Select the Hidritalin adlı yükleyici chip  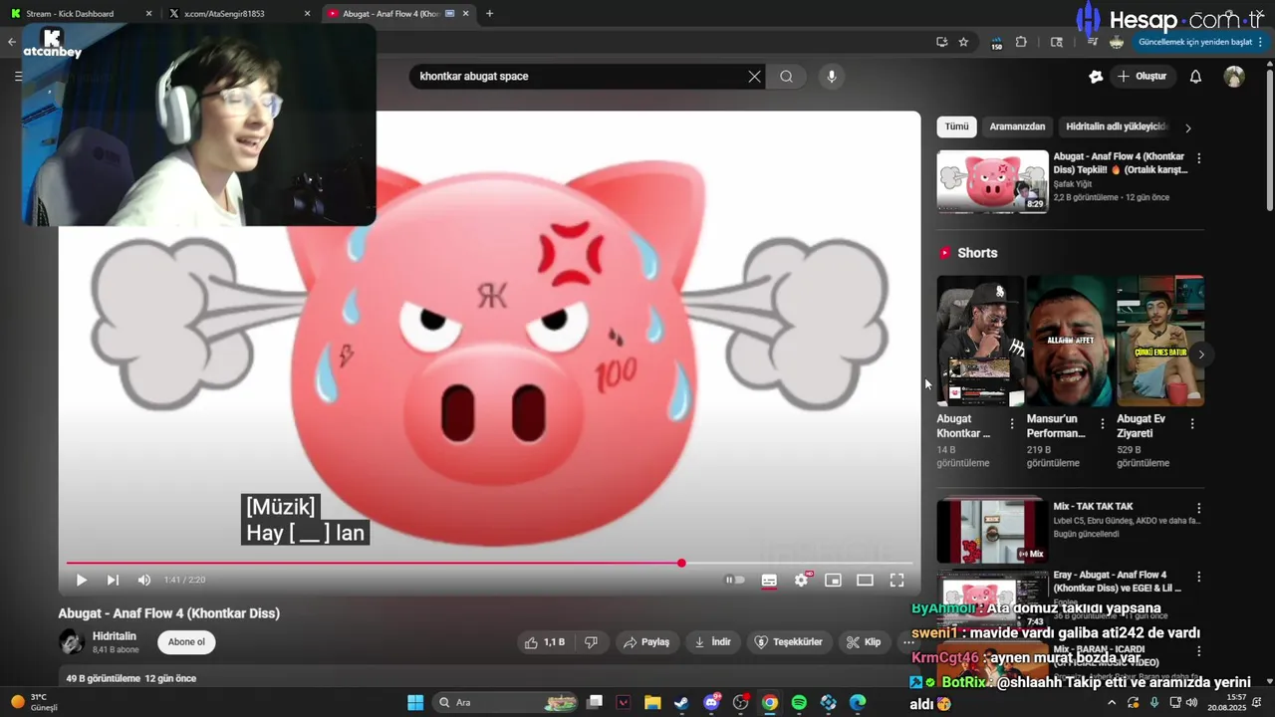tap(1116, 126)
